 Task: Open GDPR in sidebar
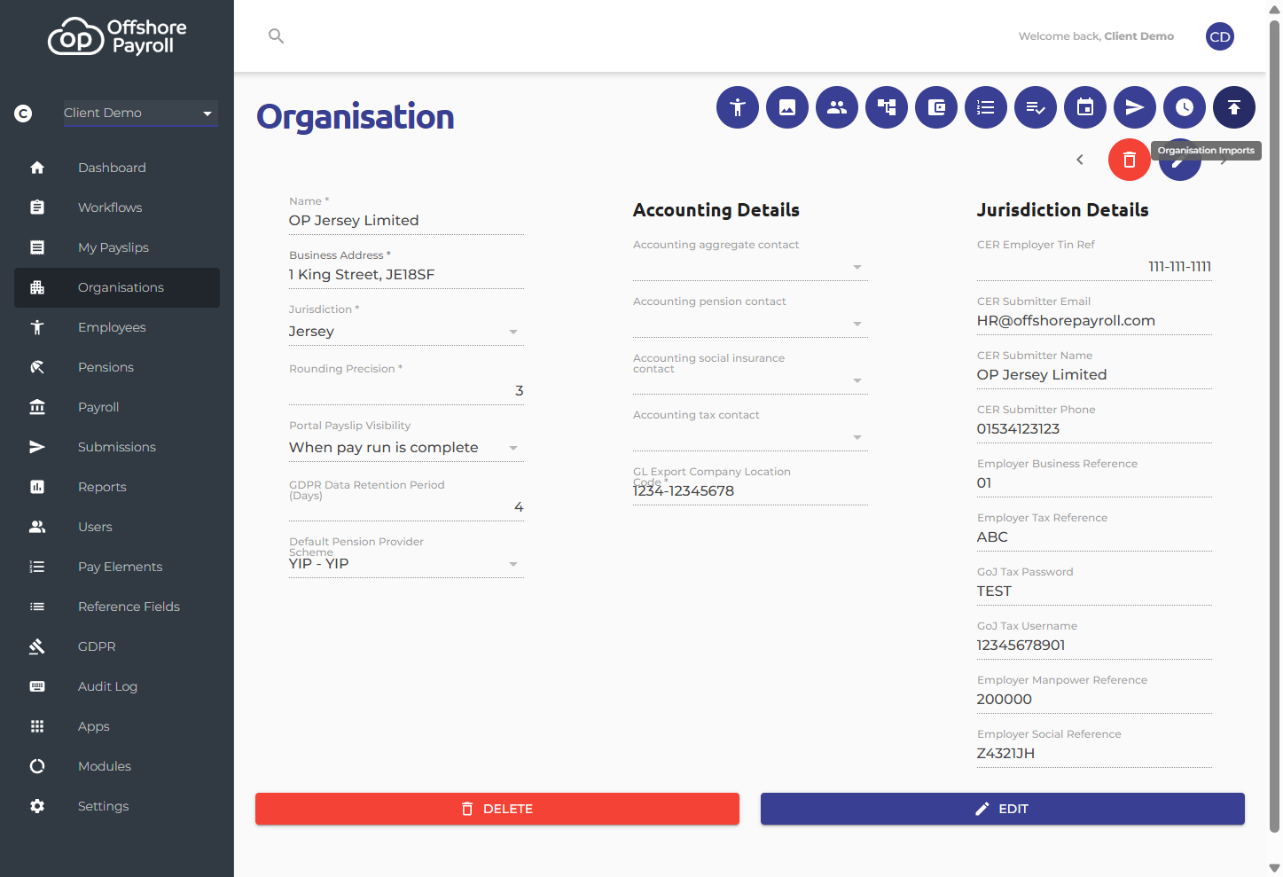(117, 646)
